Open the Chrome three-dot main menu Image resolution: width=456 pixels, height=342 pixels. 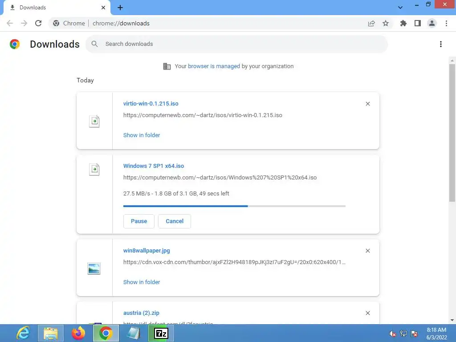coord(446,23)
